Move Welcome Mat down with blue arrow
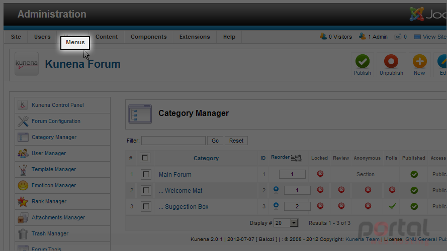447x251 pixels. pos(276,190)
